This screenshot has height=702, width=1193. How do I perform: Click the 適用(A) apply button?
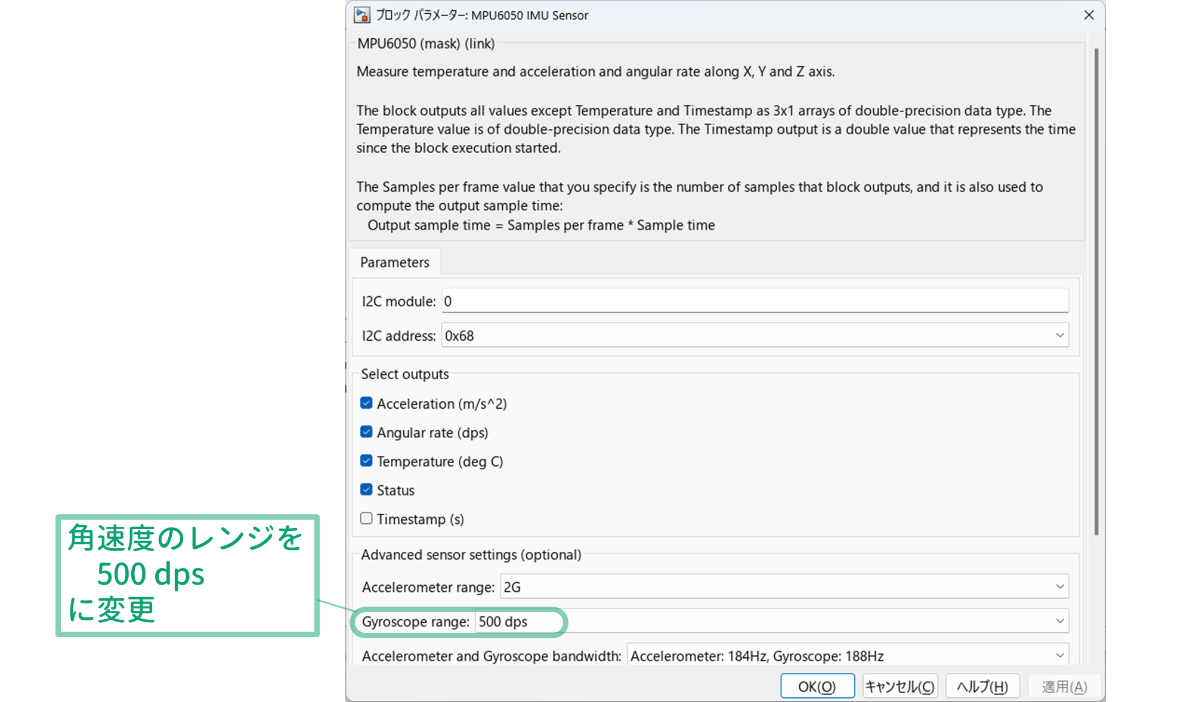pyautogui.click(x=1064, y=687)
